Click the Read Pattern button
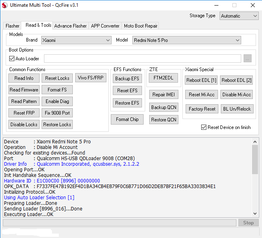 pos(24,101)
